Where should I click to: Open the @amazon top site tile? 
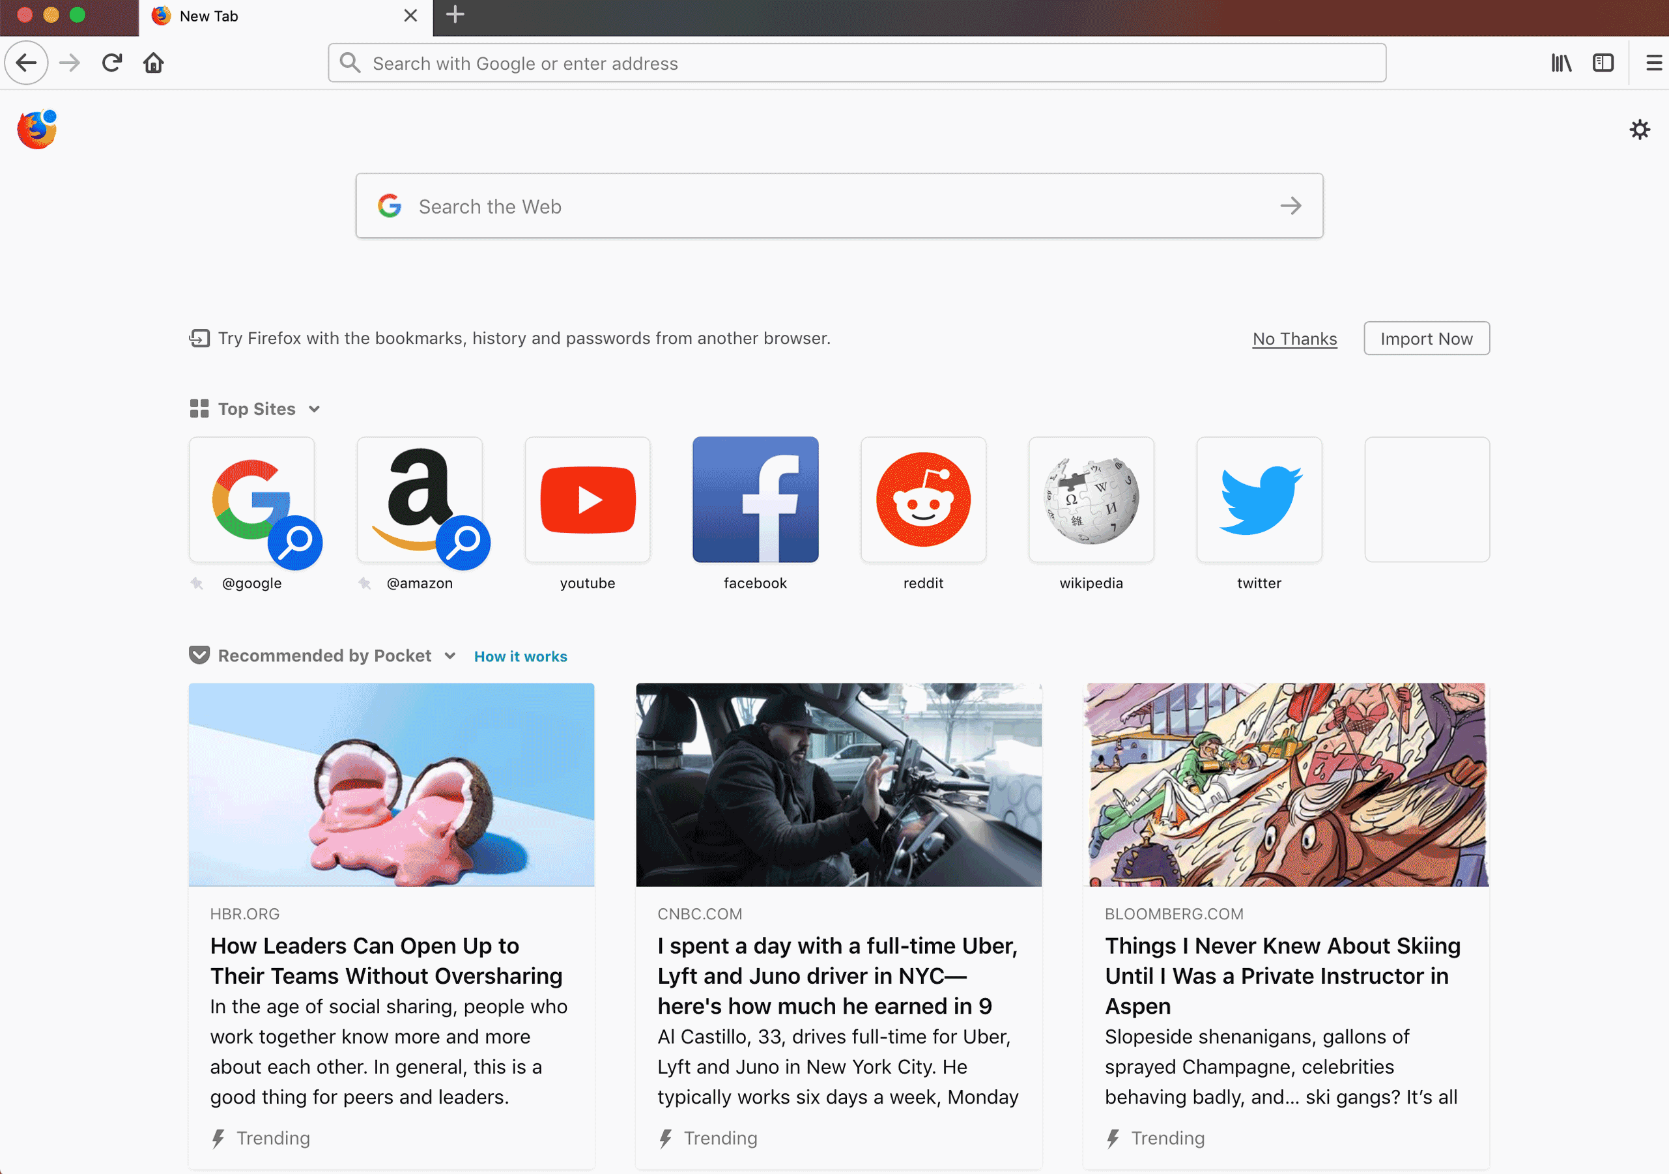pyautogui.click(x=420, y=500)
